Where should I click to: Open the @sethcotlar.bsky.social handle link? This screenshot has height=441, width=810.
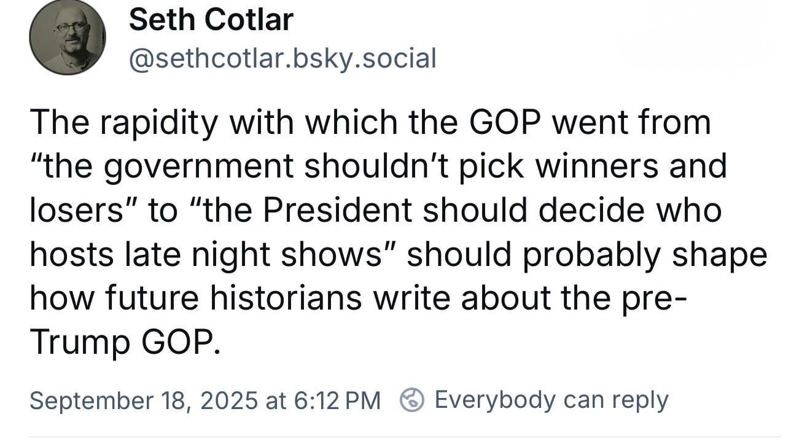pos(282,59)
